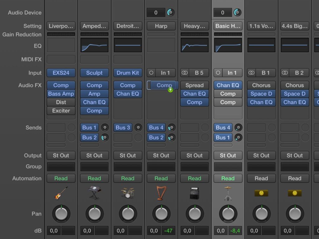
Task: Open the EXS24 instrument slot
Action: [61, 73]
